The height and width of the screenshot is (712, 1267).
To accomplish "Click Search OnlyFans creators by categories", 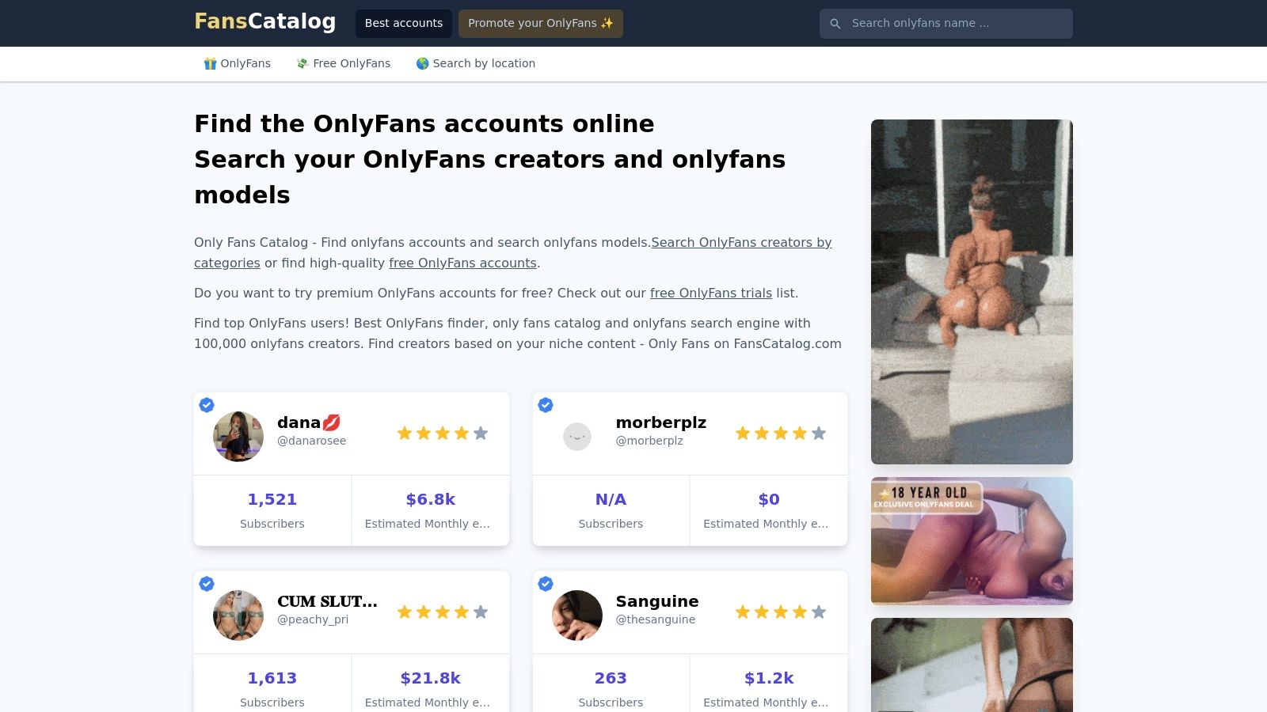I will click(742, 242).
